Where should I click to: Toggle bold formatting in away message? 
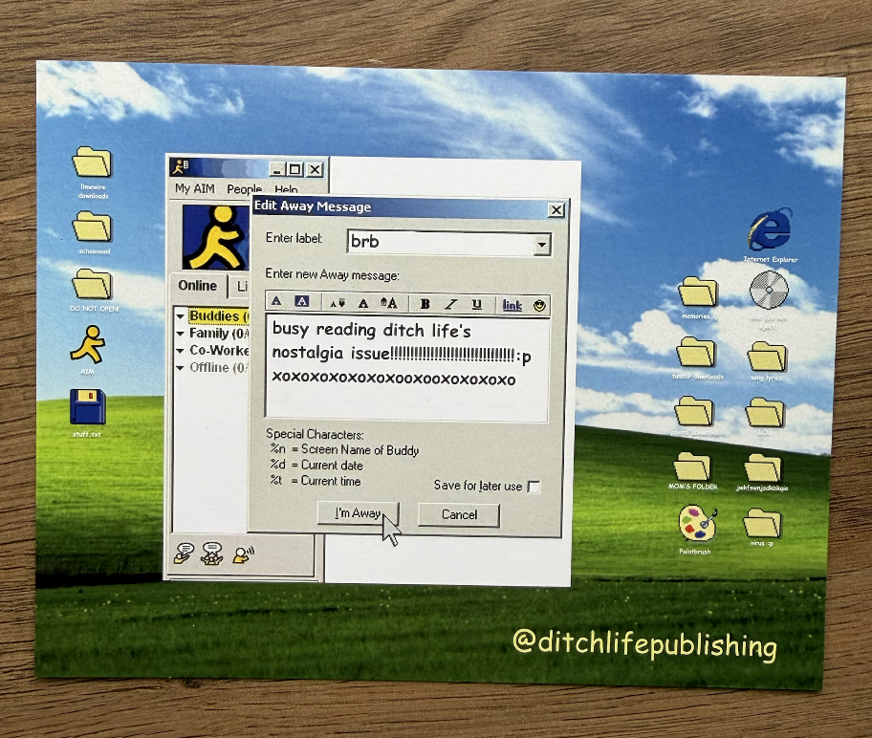coord(425,304)
